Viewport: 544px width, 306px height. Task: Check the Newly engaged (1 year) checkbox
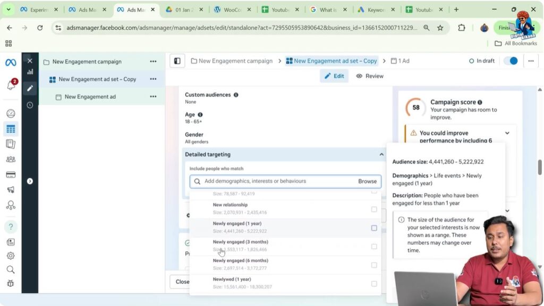374,227
